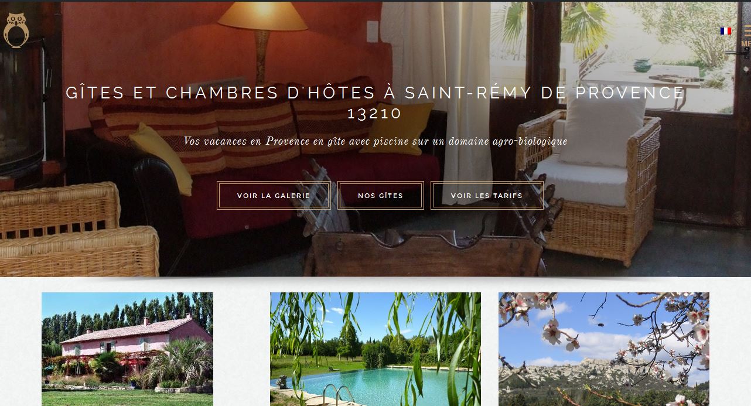Click the green pot on terrace table

pyautogui.click(x=643, y=64)
